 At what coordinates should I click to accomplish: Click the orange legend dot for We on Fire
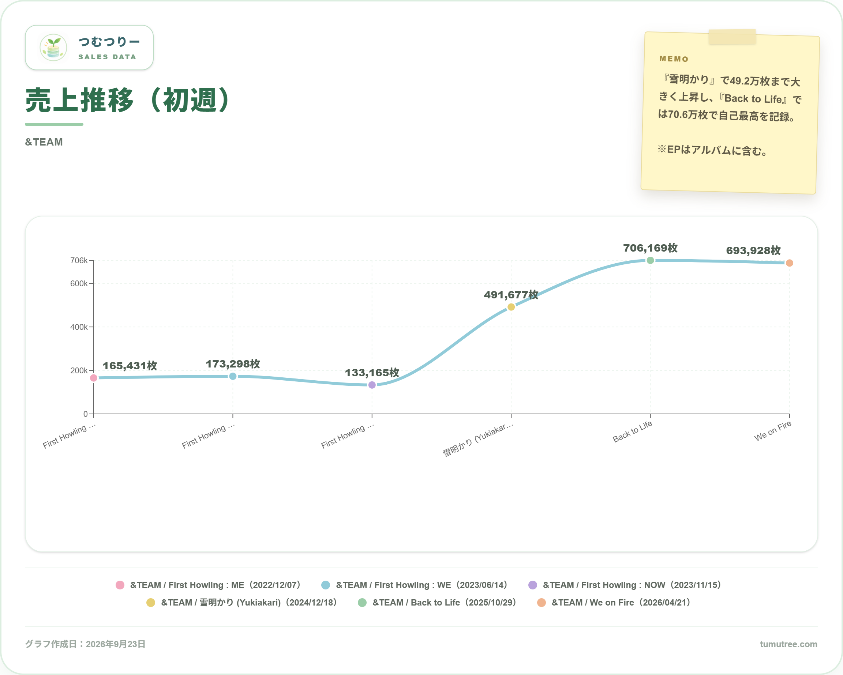coord(541,603)
